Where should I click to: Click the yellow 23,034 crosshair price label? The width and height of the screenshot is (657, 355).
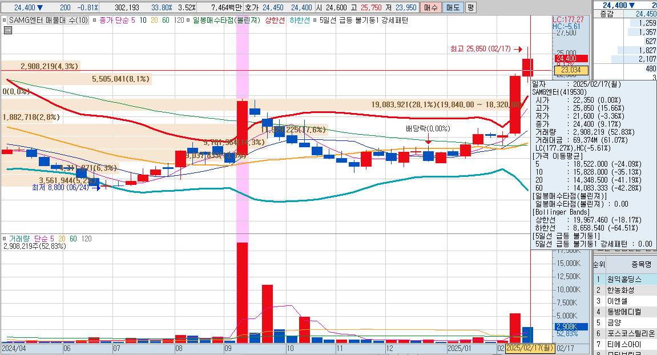pyautogui.click(x=571, y=70)
